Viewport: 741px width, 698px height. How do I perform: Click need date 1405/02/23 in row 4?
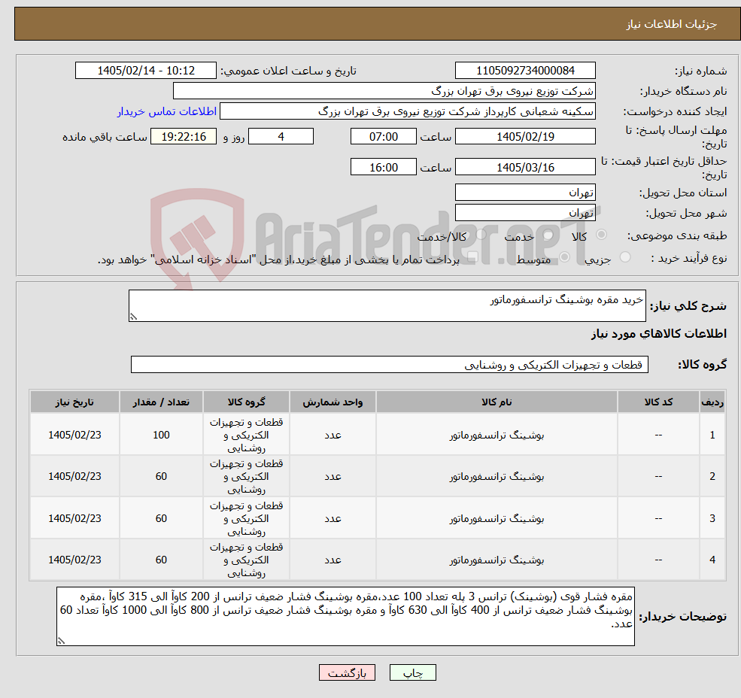pyautogui.click(x=74, y=560)
